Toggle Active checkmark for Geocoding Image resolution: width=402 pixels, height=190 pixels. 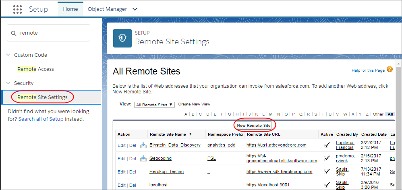pyautogui.click(x=327, y=158)
